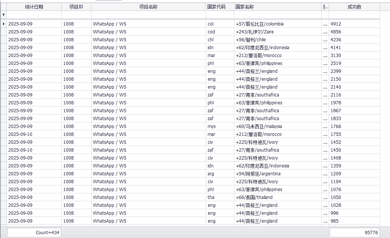
Task: Select +62/印度尼西亚/indonesia cell with count 1359
Action: pos(278,166)
